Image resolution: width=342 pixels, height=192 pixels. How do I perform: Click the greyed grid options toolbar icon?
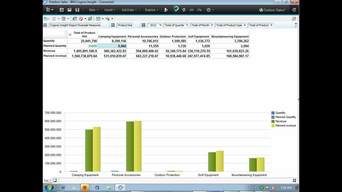coord(64,19)
